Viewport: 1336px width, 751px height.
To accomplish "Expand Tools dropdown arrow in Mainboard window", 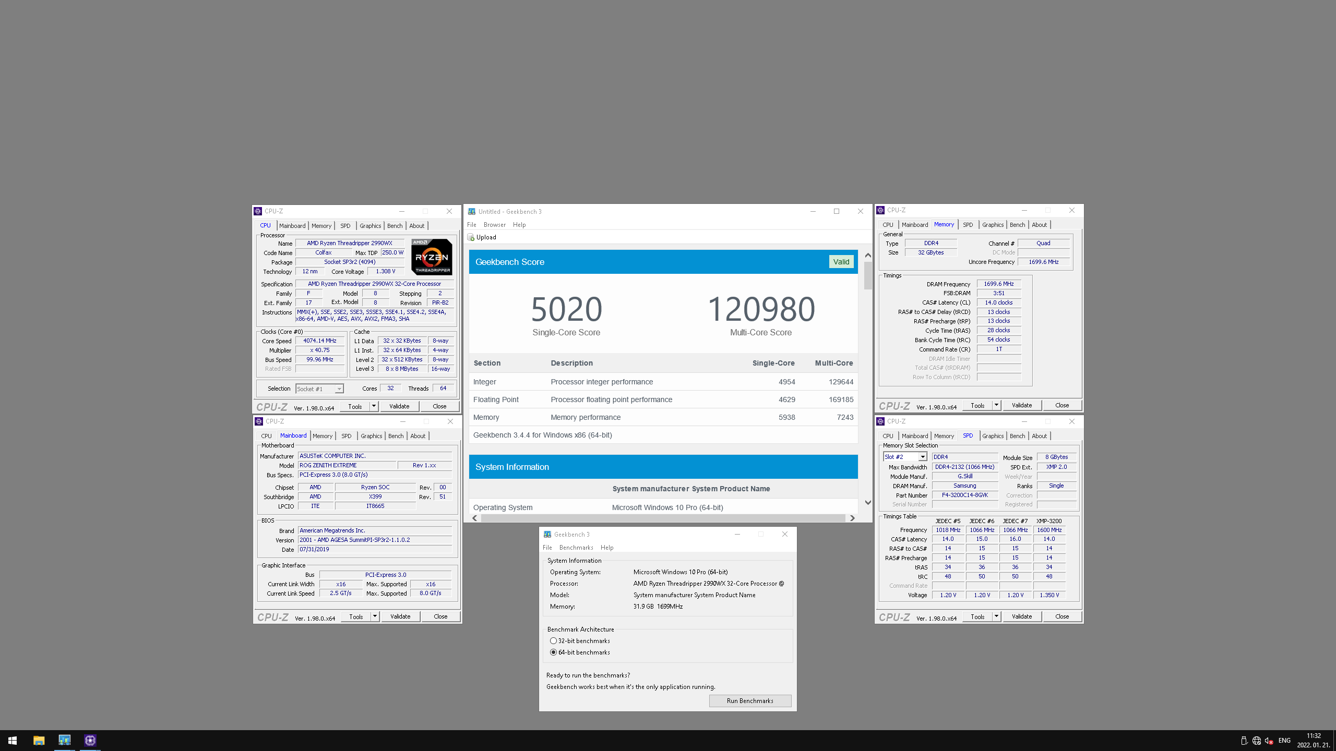I will (375, 616).
